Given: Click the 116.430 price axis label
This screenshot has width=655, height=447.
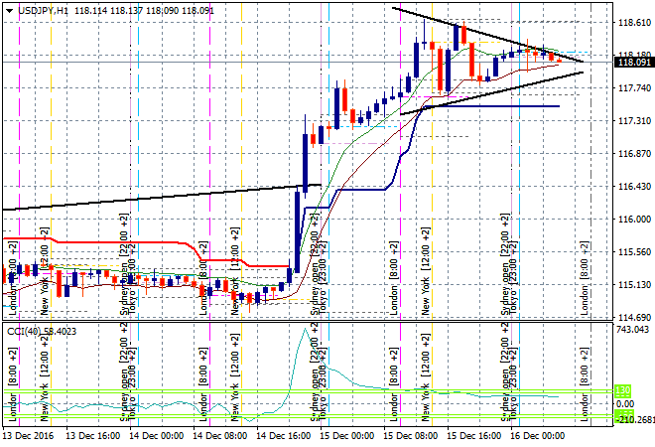Looking at the screenshot, I should click(634, 186).
